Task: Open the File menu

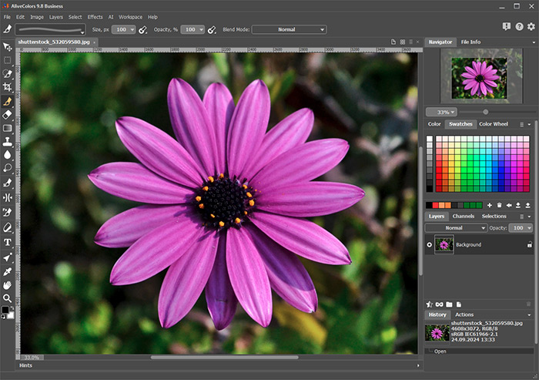Action: tap(7, 17)
